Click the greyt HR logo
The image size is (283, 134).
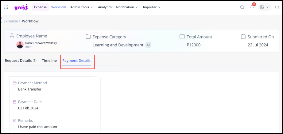21,7
